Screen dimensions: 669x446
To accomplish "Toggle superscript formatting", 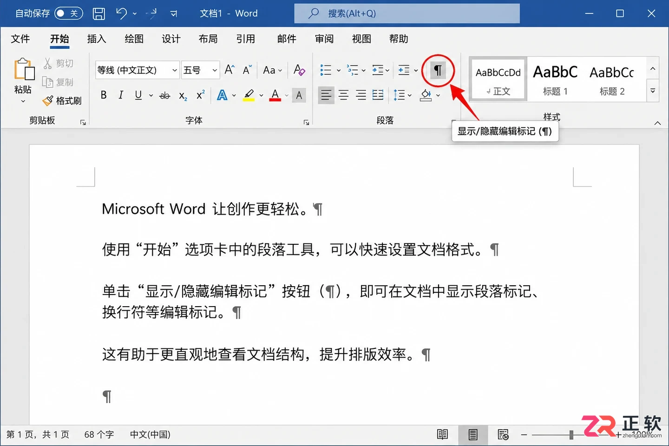I will pos(201,95).
